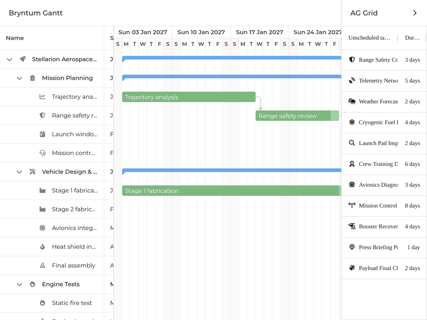The width and height of the screenshot is (427, 320).
Task: Click the Vehicle Design summary bar in timeline
Action: coord(231,170)
